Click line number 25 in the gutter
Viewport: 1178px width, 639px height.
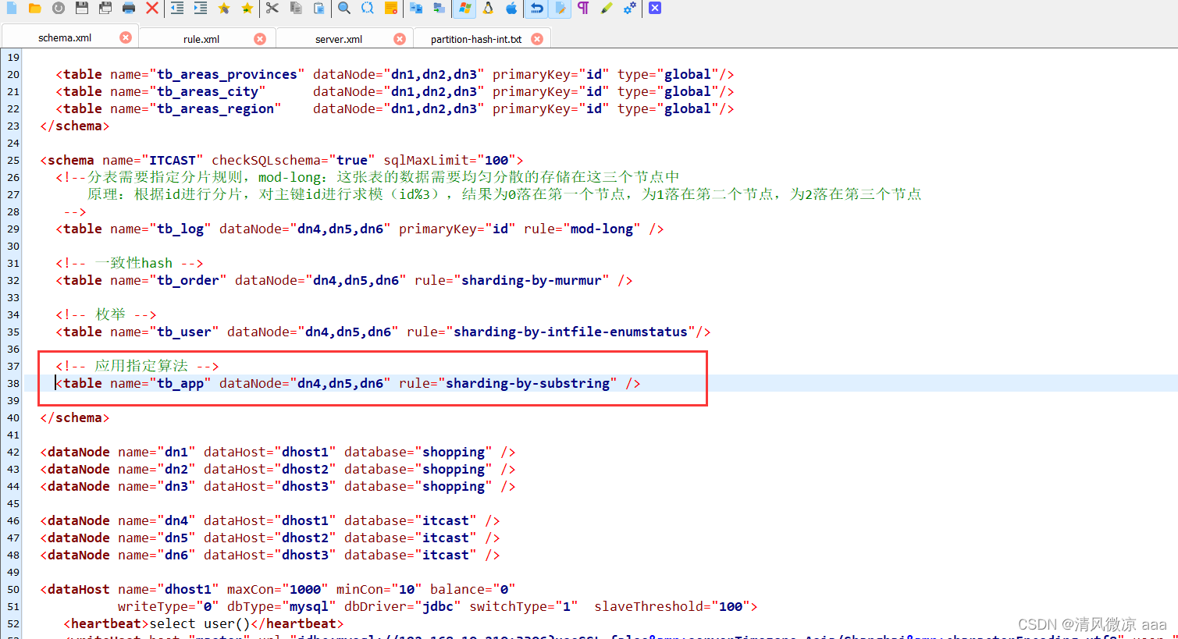[x=13, y=160]
